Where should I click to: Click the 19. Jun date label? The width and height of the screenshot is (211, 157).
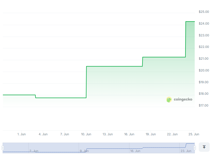[x=151, y=134]
